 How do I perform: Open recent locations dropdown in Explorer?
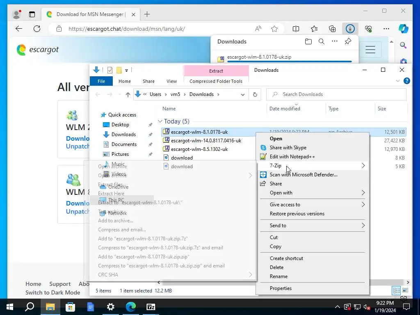(x=119, y=94)
